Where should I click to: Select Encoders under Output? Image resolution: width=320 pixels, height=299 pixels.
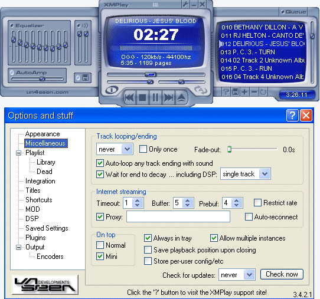coord(50,257)
